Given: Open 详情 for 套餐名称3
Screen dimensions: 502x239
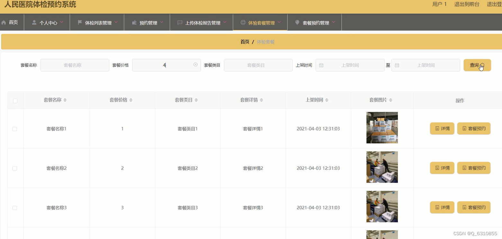Looking at the screenshot, I should [x=442, y=208].
